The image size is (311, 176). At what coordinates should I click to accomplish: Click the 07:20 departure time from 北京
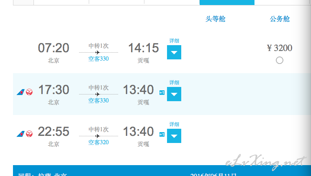pyautogui.click(x=54, y=48)
